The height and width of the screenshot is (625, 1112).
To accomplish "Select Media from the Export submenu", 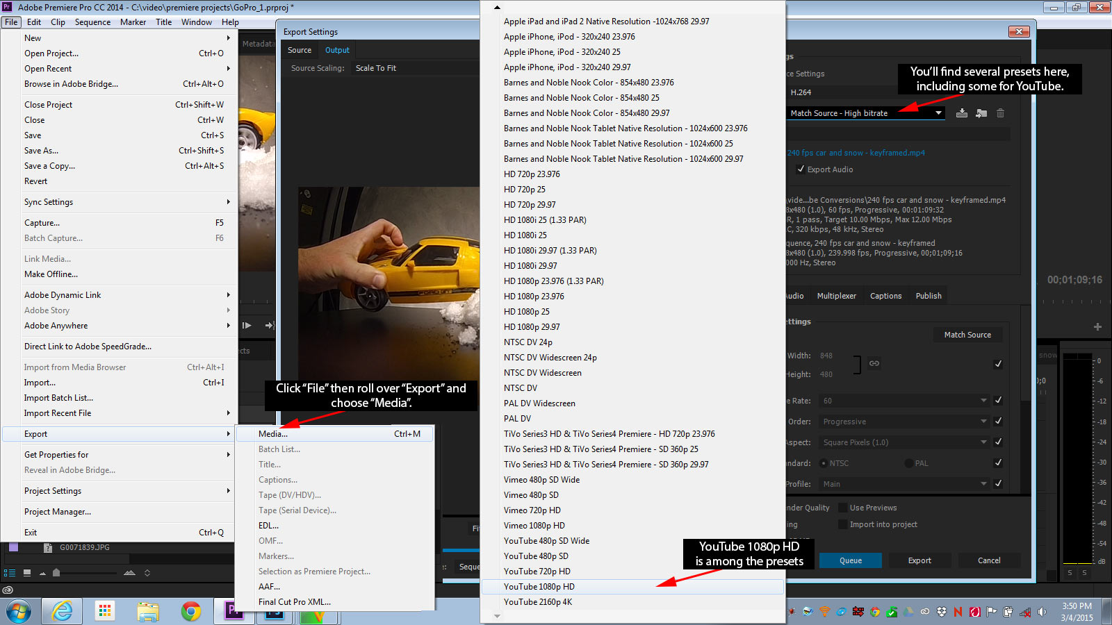I will pyautogui.click(x=273, y=434).
